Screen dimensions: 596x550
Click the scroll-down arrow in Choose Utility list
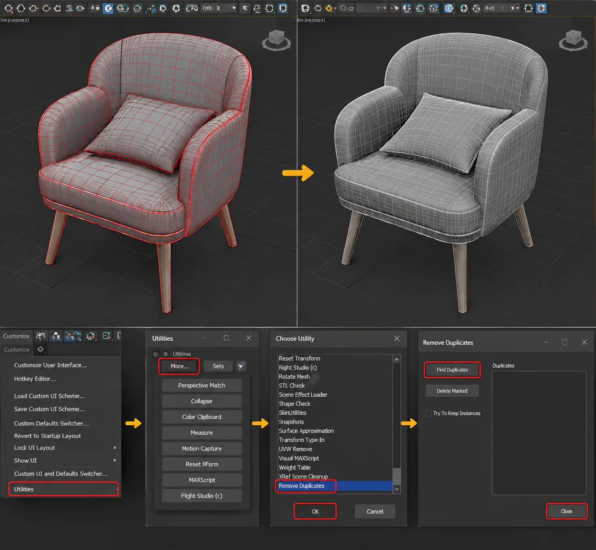(397, 489)
